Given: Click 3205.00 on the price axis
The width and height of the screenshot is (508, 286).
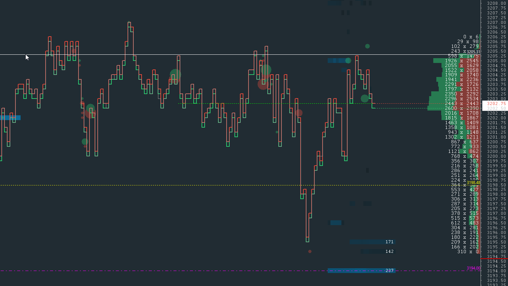Looking at the screenshot, I should click(497, 61).
